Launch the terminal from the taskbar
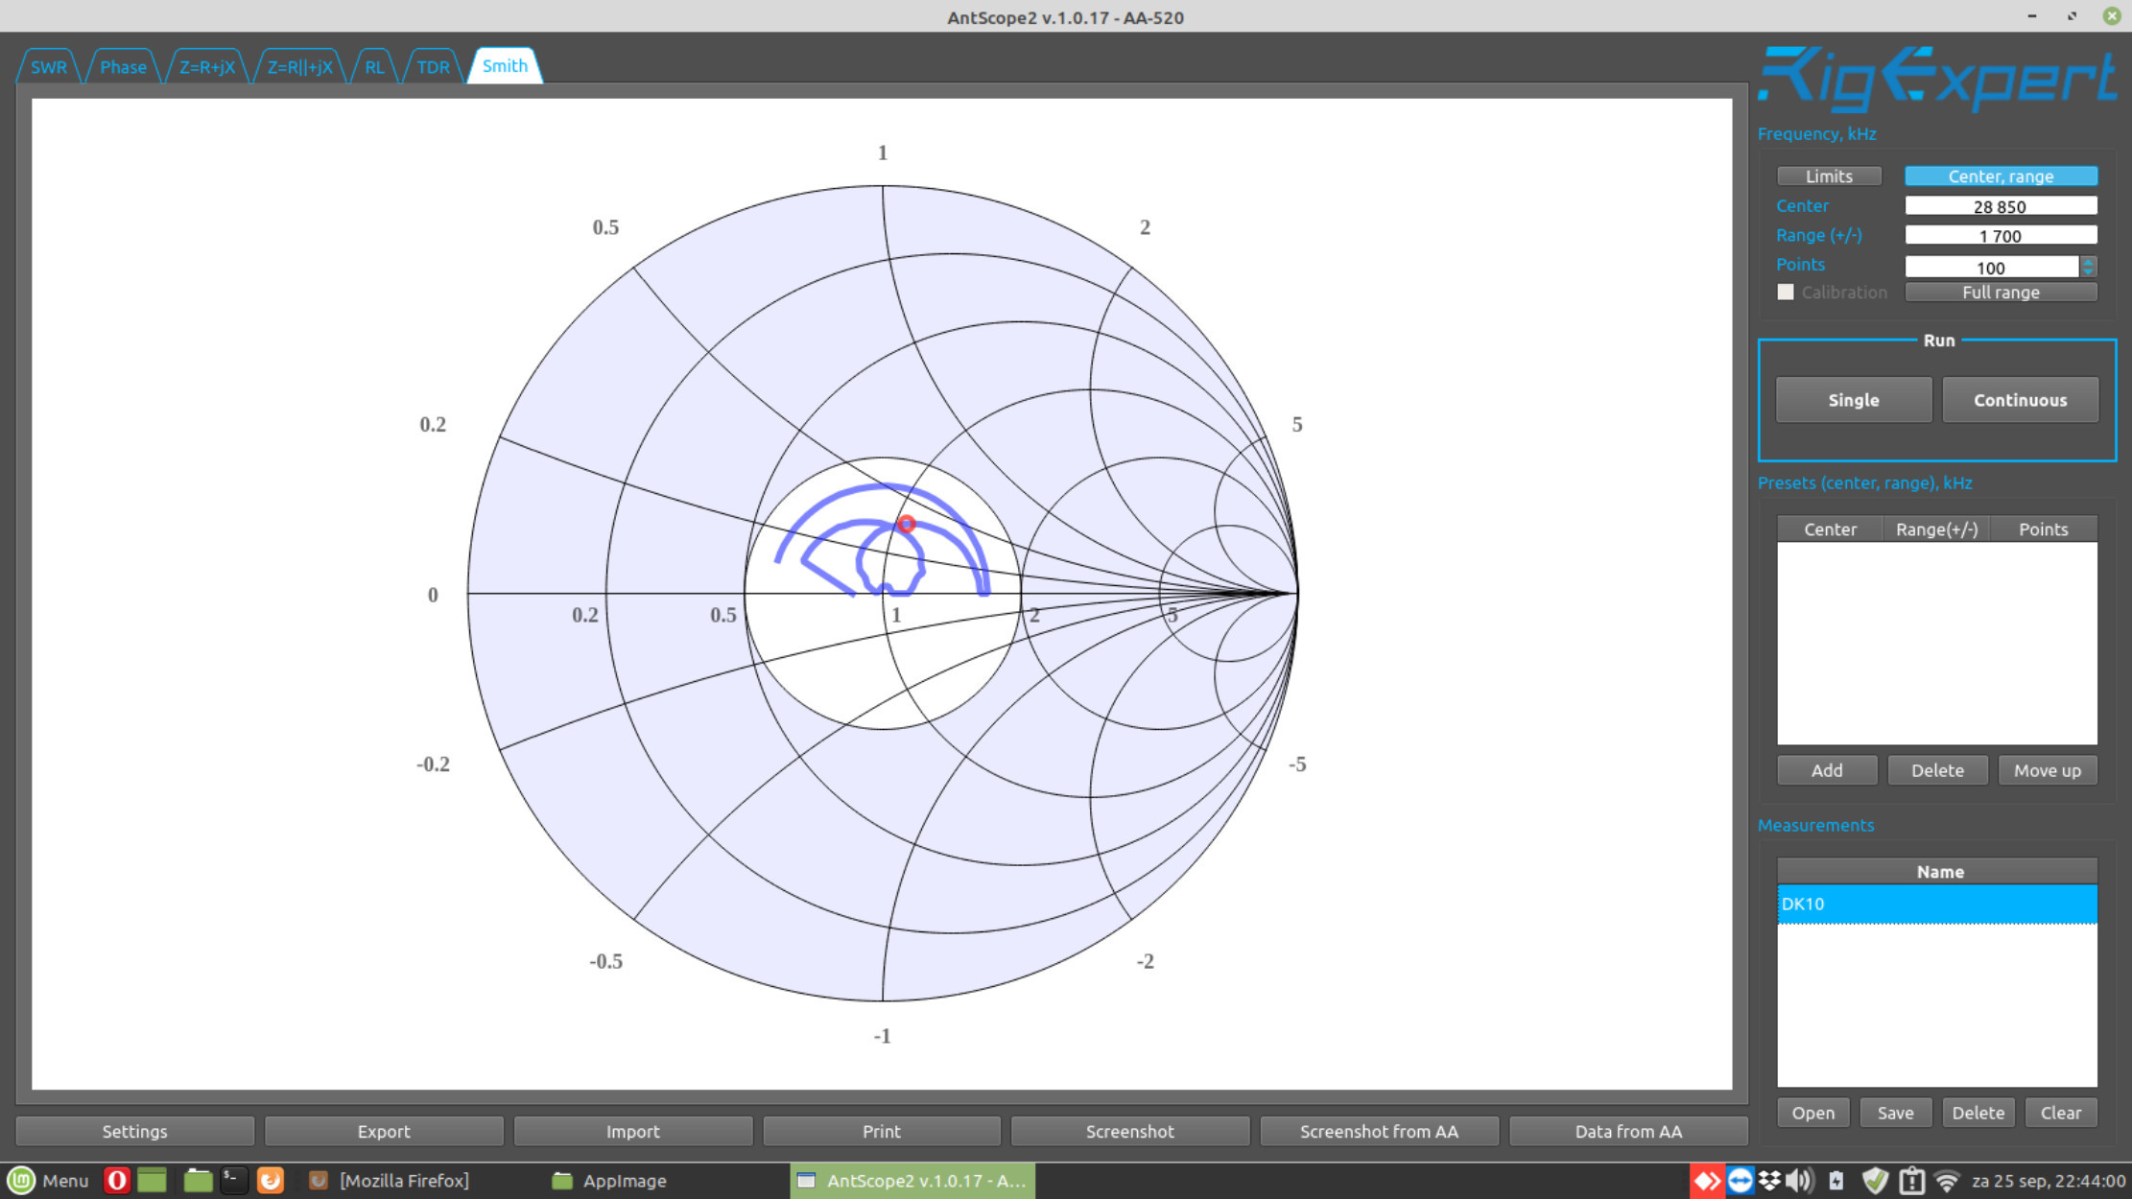2132x1199 pixels. 233,1180
